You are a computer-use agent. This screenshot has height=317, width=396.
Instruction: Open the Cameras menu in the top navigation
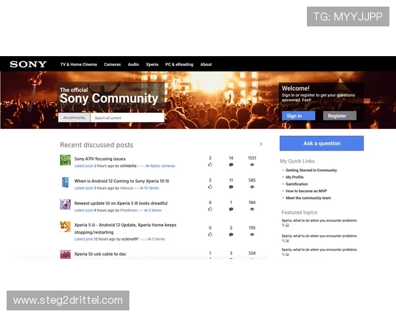click(112, 65)
